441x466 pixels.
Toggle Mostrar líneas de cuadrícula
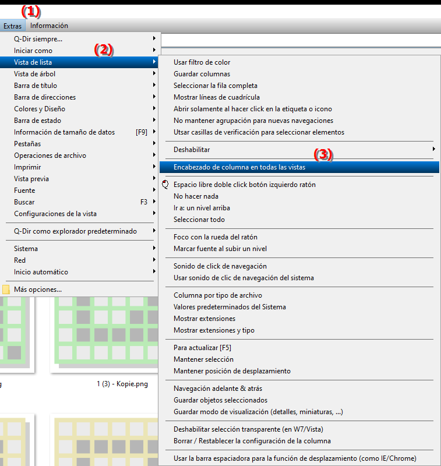299,97
